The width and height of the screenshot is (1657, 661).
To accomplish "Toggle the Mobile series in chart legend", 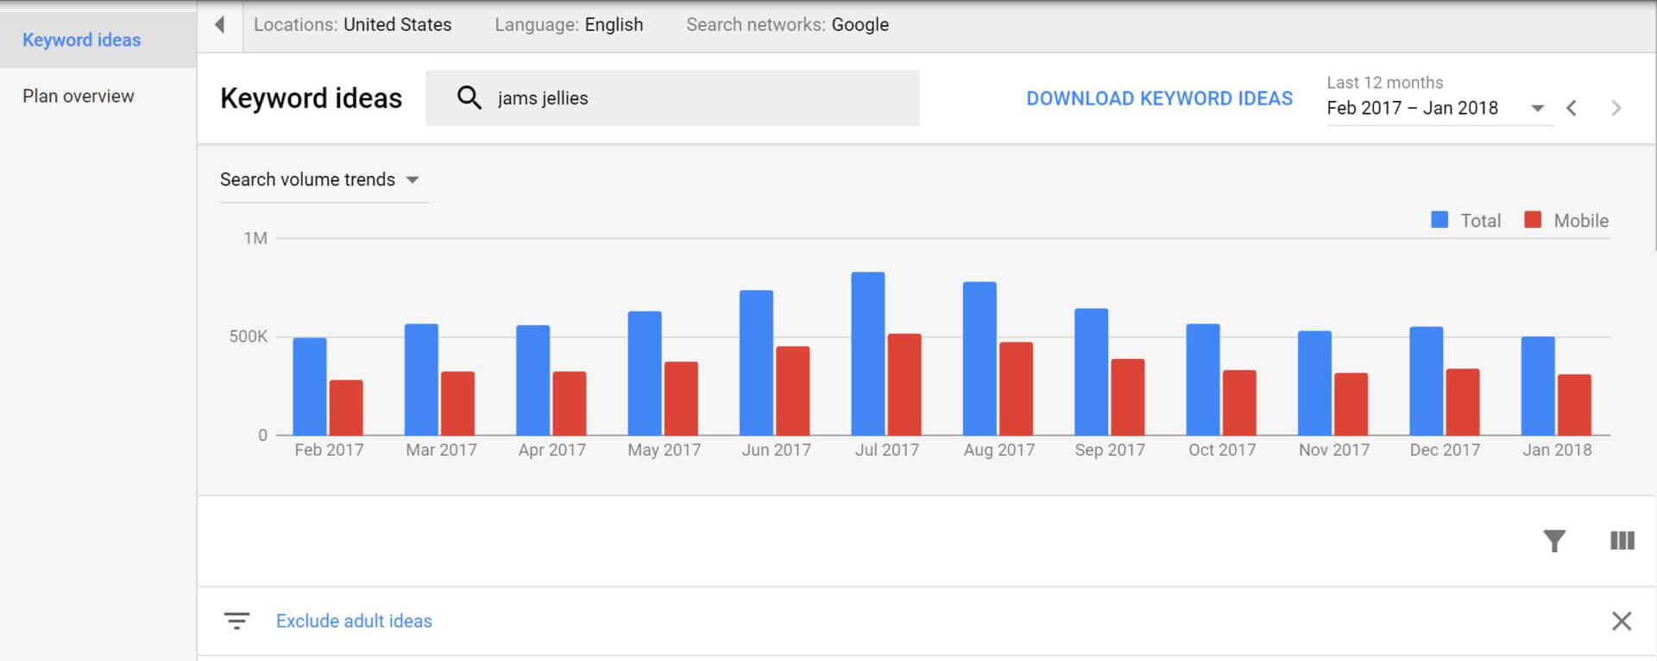I will pos(1566,220).
